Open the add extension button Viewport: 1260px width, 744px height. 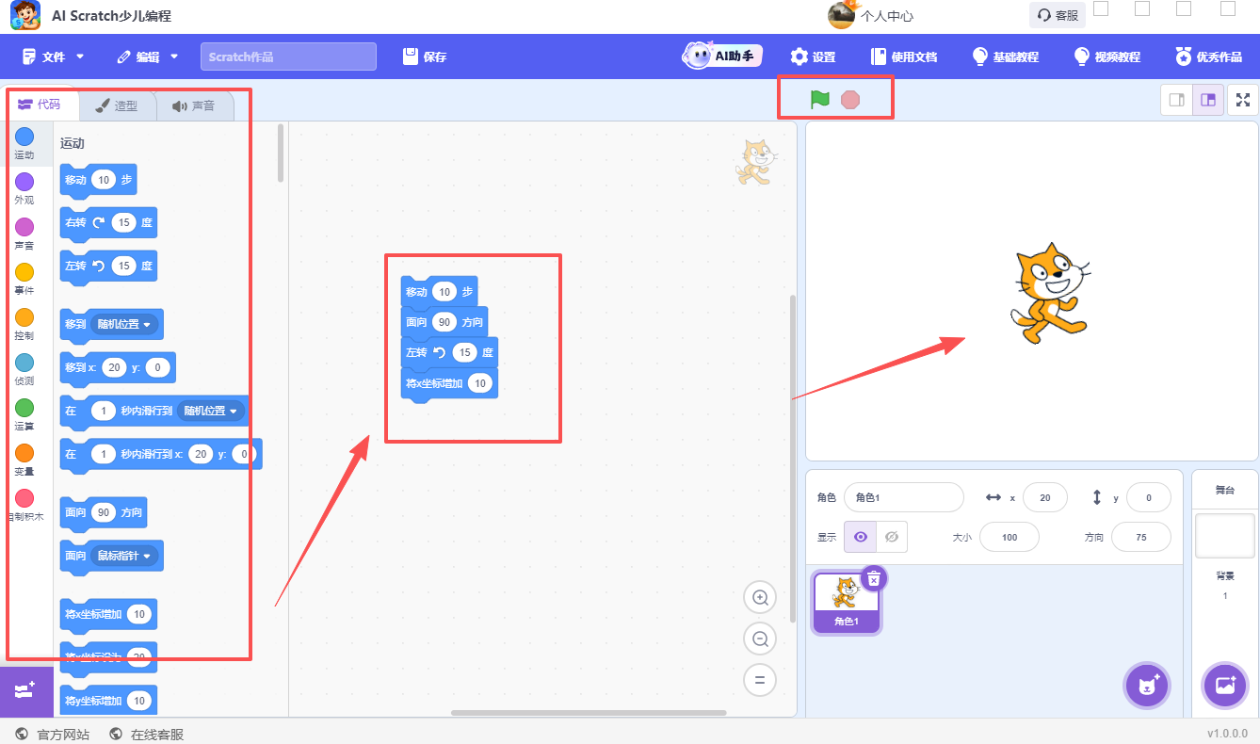[25, 690]
